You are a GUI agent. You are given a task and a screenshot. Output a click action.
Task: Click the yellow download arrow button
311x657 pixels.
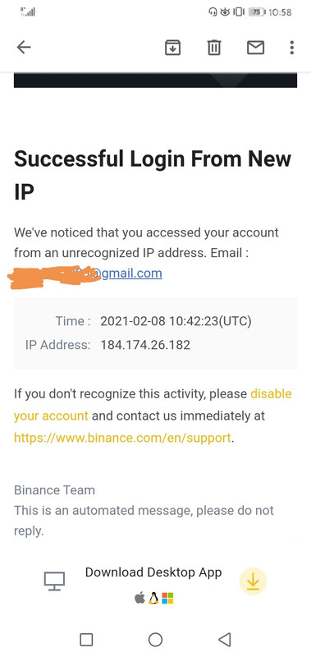coord(253,581)
